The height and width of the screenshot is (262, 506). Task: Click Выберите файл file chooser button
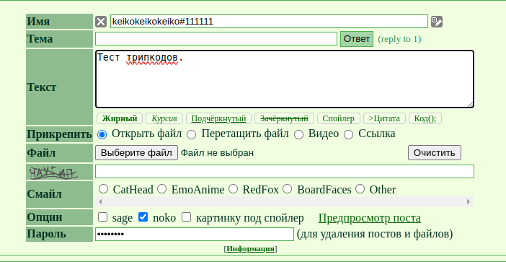pos(136,153)
